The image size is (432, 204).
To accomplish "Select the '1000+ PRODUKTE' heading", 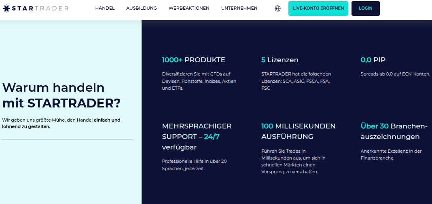I will 193,60.
